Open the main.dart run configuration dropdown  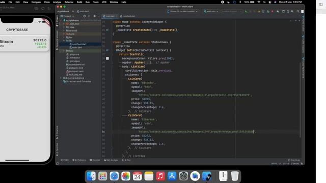211,11
